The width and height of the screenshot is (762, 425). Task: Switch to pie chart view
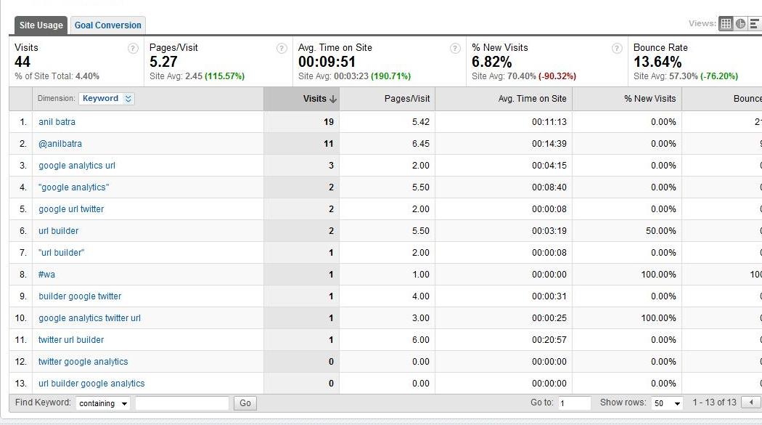click(x=740, y=24)
